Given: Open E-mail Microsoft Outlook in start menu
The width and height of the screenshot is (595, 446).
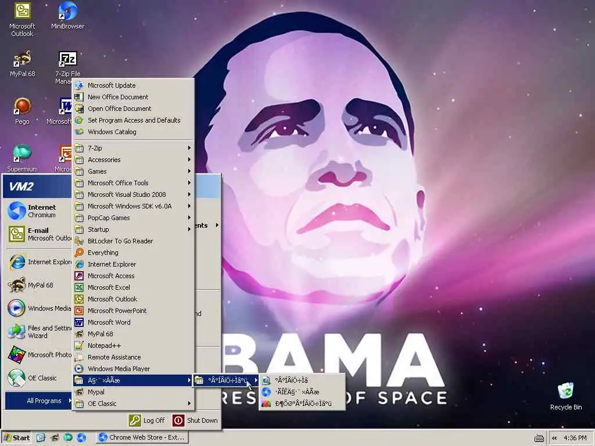Looking at the screenshot, I should pyautogui.click(x=39, y=234).
